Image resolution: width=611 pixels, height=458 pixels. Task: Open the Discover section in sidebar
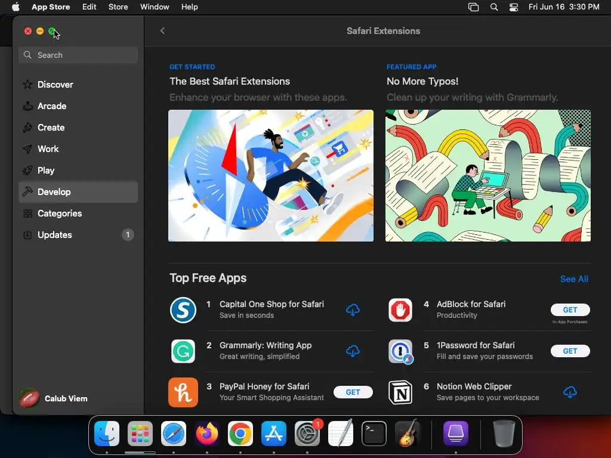[78, 85]
